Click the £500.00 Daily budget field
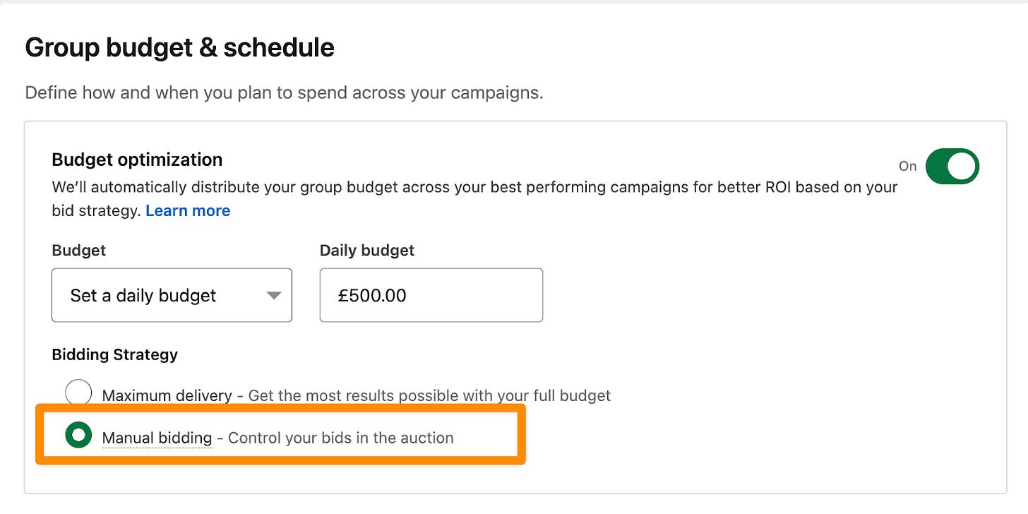Viewport: 1028px width, 514px height. click(431, 295)
